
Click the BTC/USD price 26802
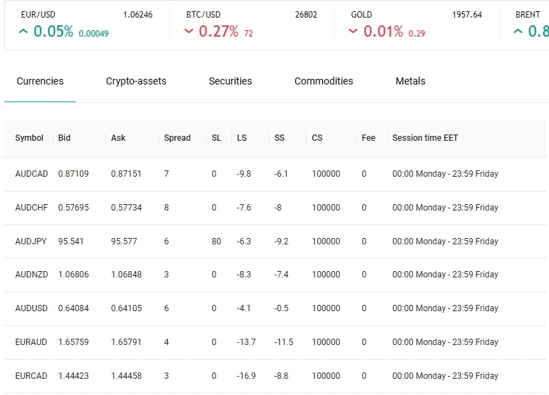click(x=306, y=15)
